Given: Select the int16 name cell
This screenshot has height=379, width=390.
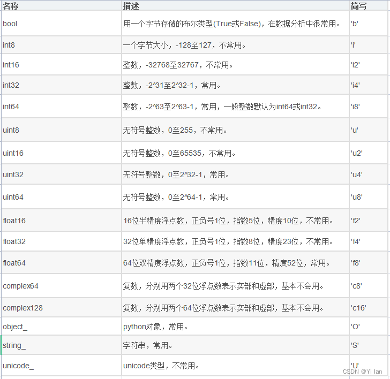Looking at the screenshot, I should click(x=61, y=65).
